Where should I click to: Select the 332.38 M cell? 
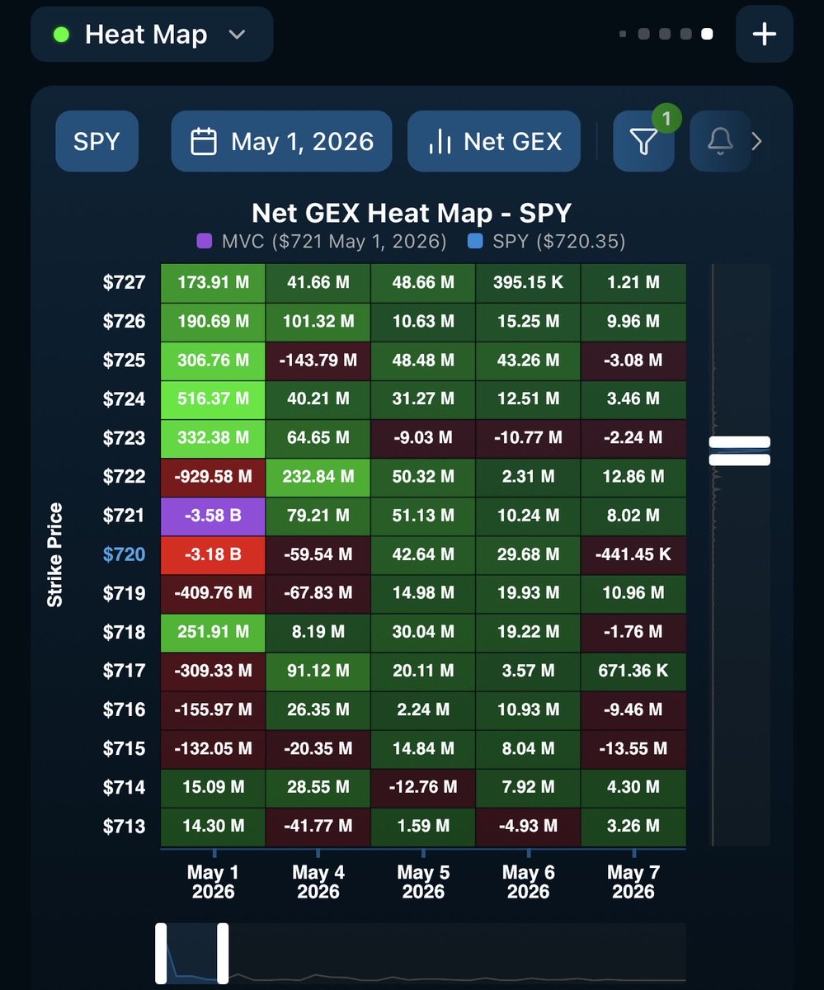(x=213, y=438)
